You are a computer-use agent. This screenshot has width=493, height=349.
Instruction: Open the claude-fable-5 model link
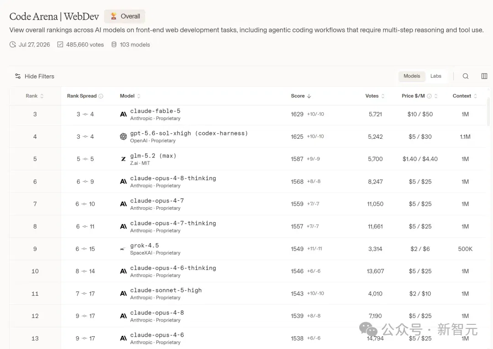pyautogui.click(x=155, y=111)
